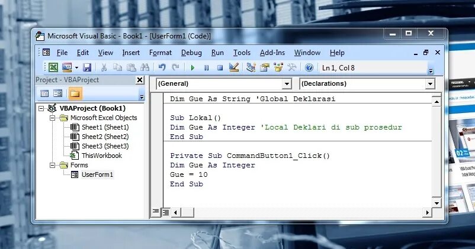The height and width of the screenshot is (249, 475).
Task: Click the toolbar options overflow arrow
Action: coord(431,71)
